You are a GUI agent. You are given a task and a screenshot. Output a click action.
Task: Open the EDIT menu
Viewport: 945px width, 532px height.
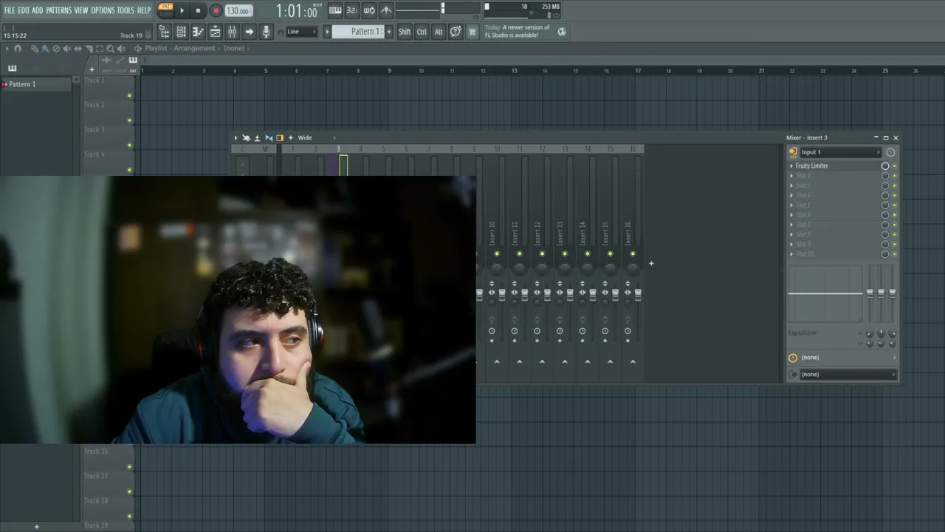24,10
